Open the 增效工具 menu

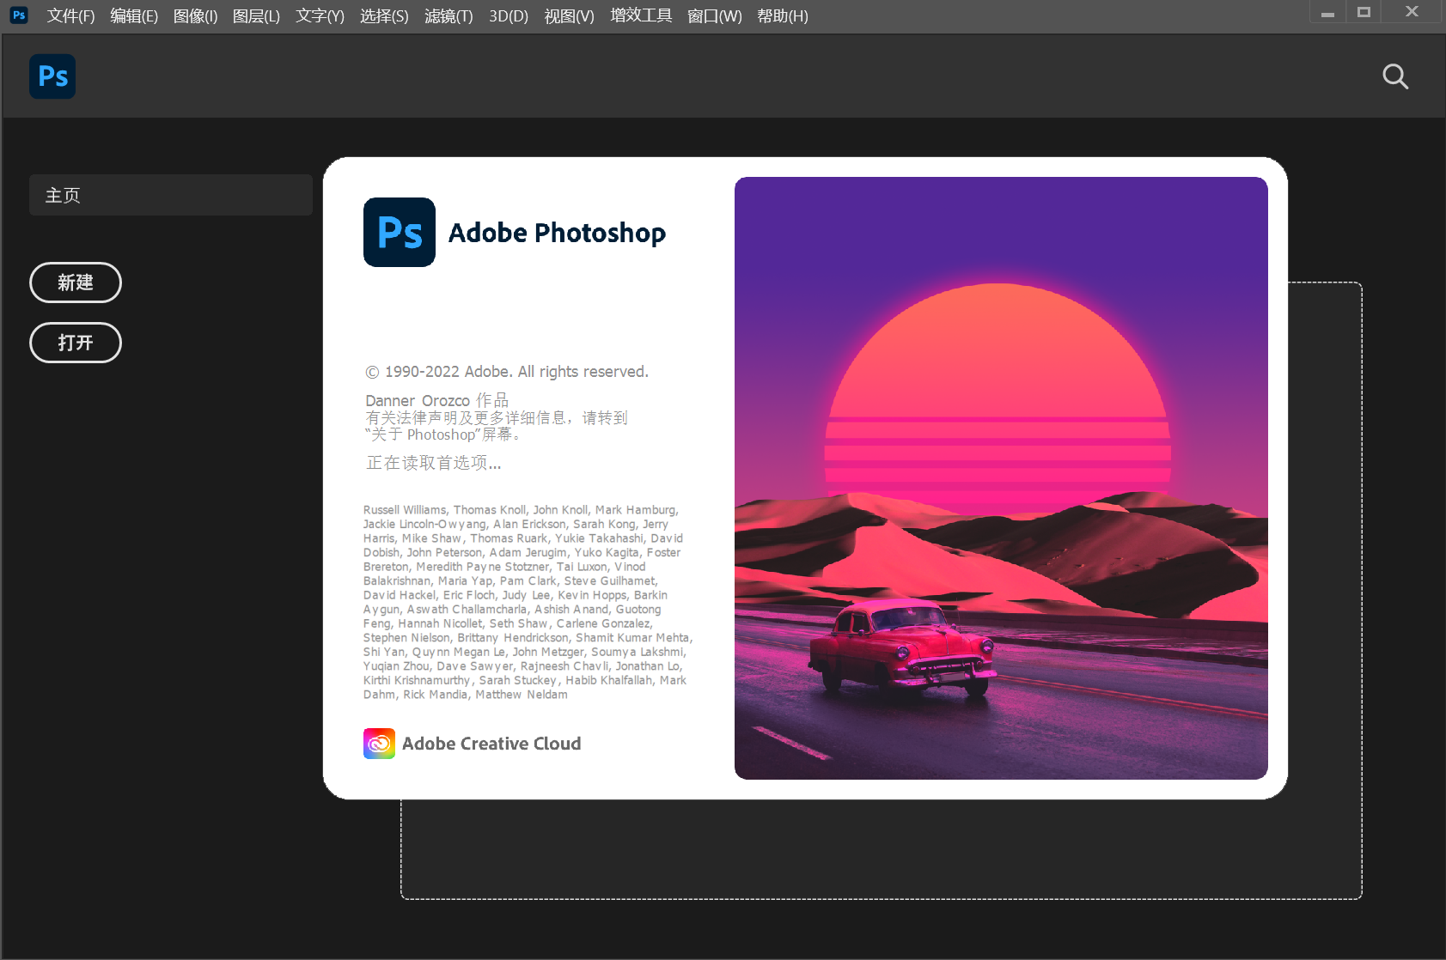[641, 15]
